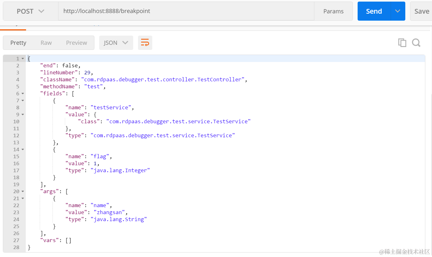Open the POST method dropdown
This screenshot has width=432, height=257.
click(x=31, y=11)
